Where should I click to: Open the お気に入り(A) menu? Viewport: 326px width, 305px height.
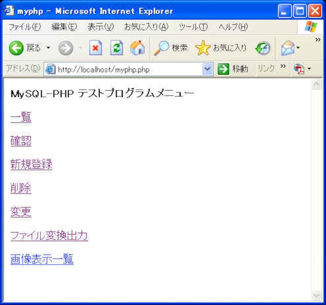pyautogui.click(x=146, y=27)
